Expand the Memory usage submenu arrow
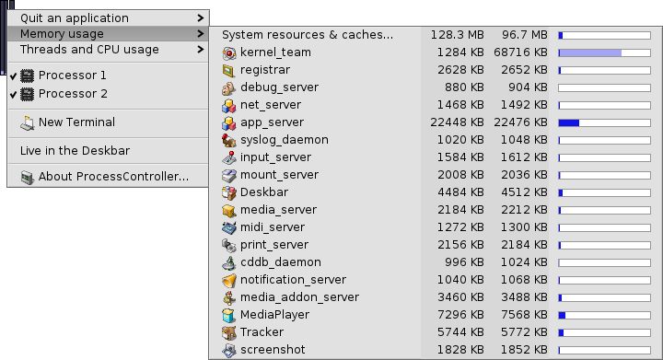The image size is (663, 360). (201, 34)
